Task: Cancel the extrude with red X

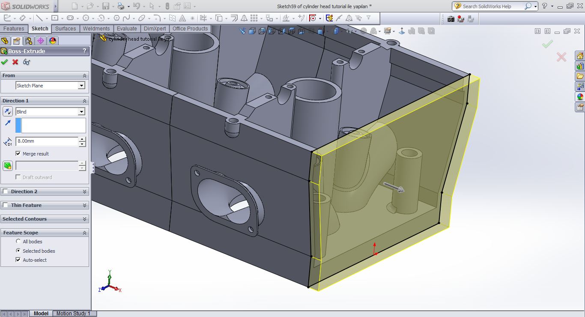Action: click(x=15, y=62)
